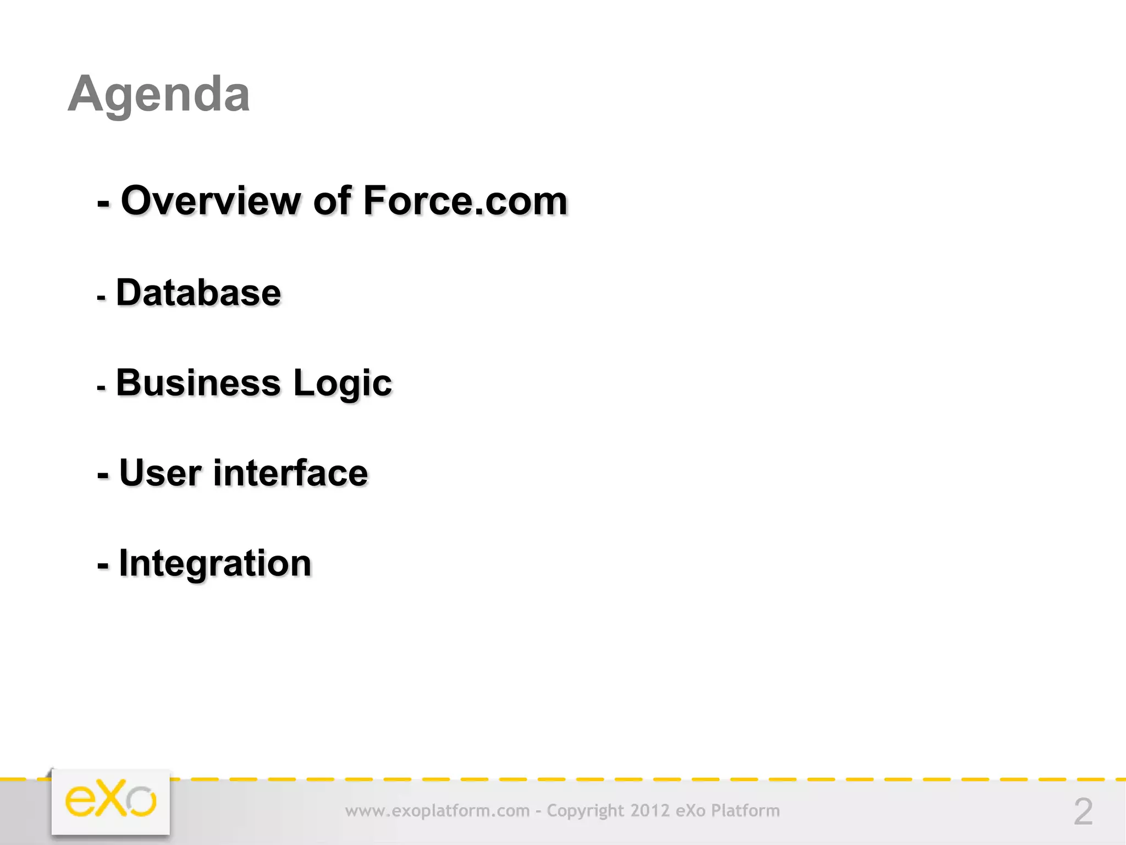The image size is (1126, 845).
Task: Select the Database agenda item
Action: (189, 292)
